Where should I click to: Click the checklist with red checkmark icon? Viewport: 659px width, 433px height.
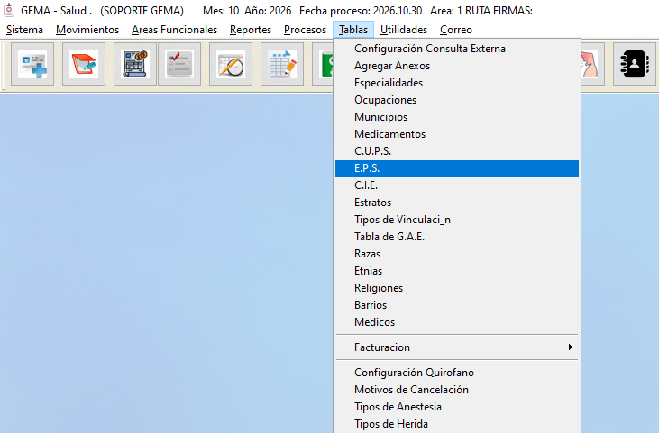(x=179, y=64)
